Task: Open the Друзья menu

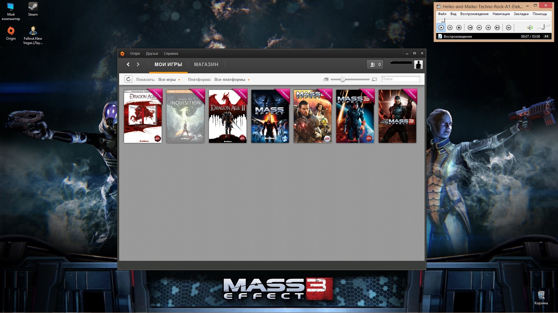Action: [x=152, y=54]
